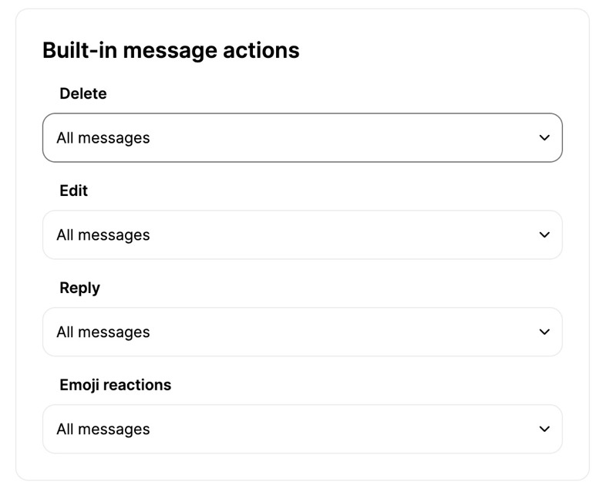Click the chevron arrow in the Edit field
The image size is (603, 489).
coord(544,235)
